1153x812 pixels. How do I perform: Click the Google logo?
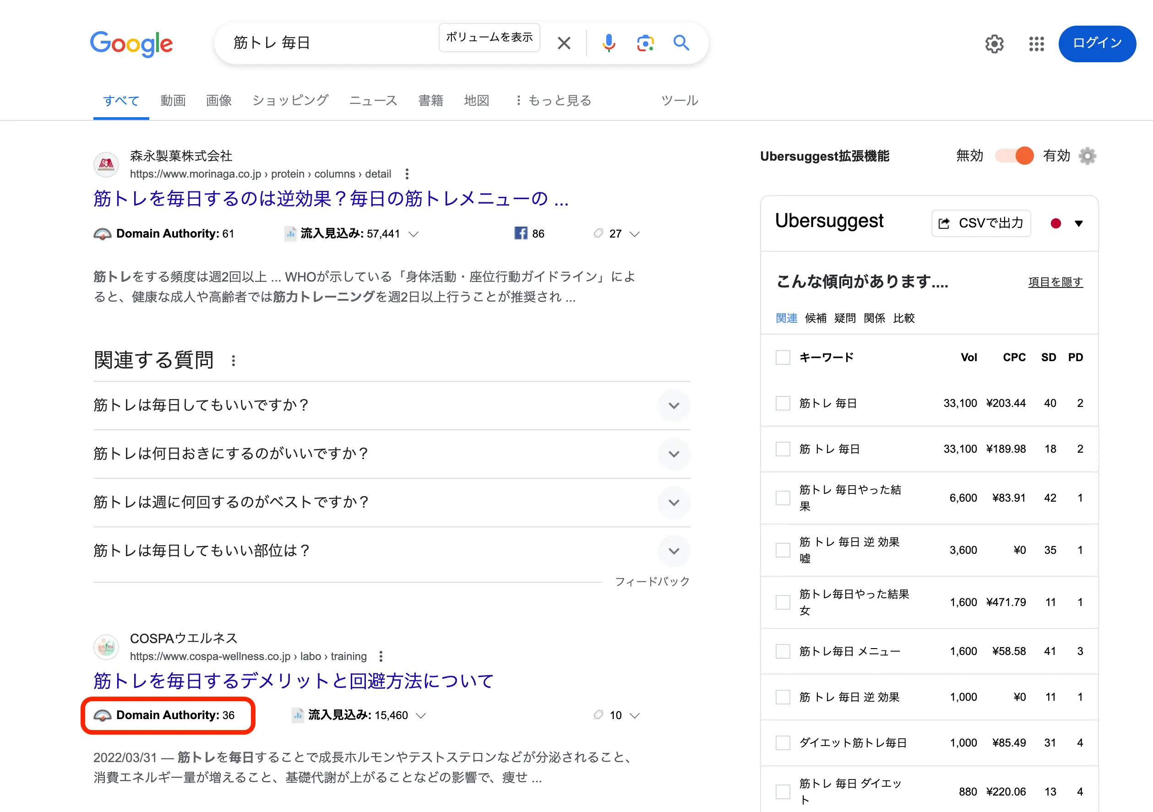131,43
